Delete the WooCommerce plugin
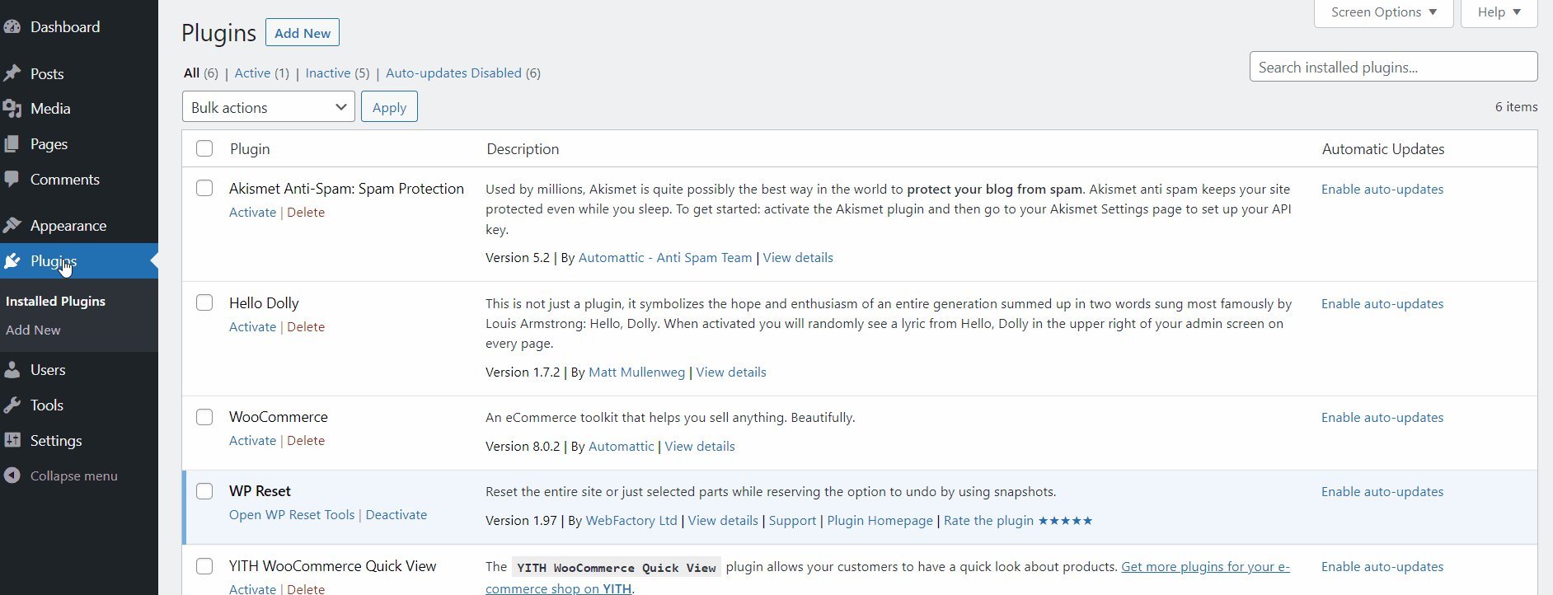 tap(306, 441)
